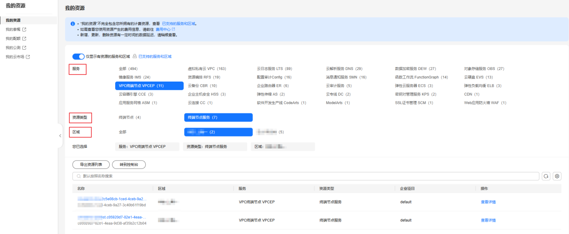Toggle 仅显示有资源的服务和区域 switch
This screenshot has width=569, height=234.
78,57
